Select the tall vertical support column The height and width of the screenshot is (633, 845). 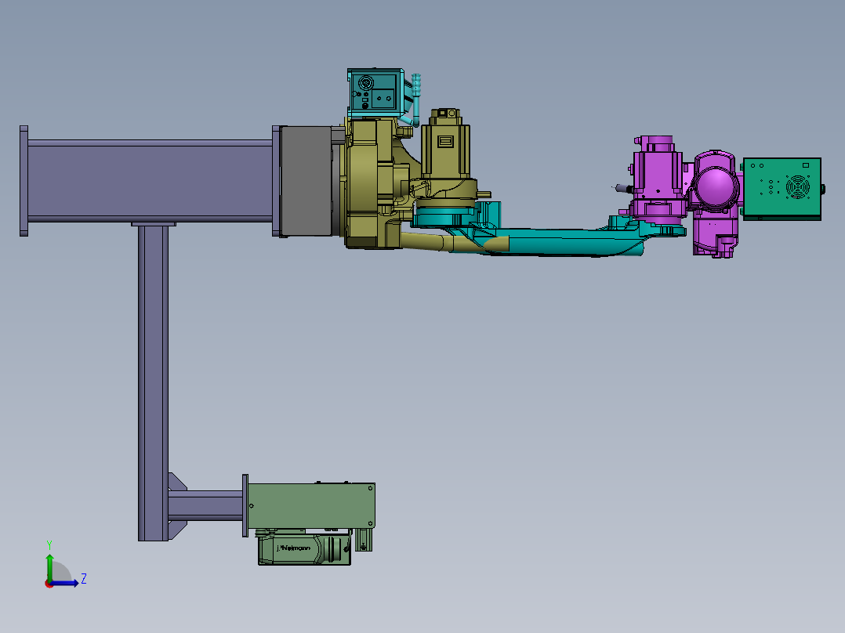153,383
